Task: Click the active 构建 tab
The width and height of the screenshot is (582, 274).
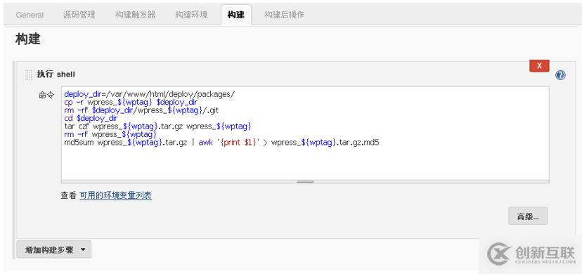Action: click(x=236, y=15)
